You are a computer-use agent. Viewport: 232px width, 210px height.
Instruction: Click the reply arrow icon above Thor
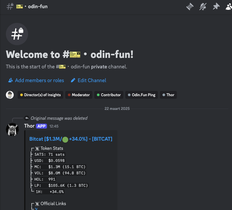point(27,118)
